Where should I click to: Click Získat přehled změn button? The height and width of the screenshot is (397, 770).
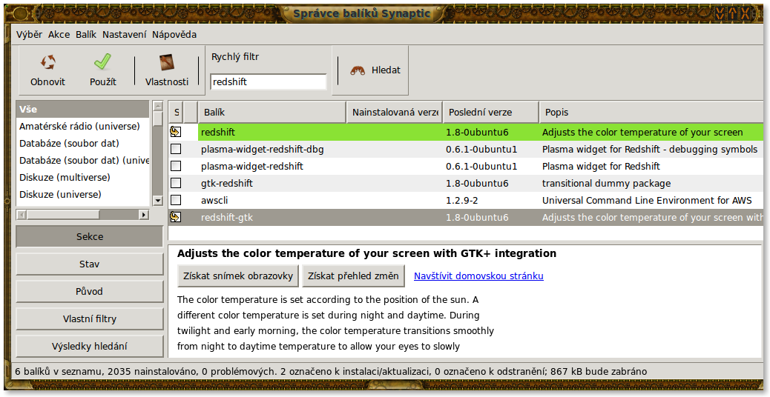click(354, 276)
